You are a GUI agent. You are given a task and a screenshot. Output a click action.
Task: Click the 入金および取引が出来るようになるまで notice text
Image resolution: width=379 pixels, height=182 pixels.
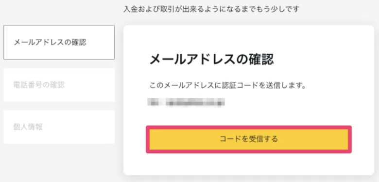pyautogui.click(x=211, y=9)
